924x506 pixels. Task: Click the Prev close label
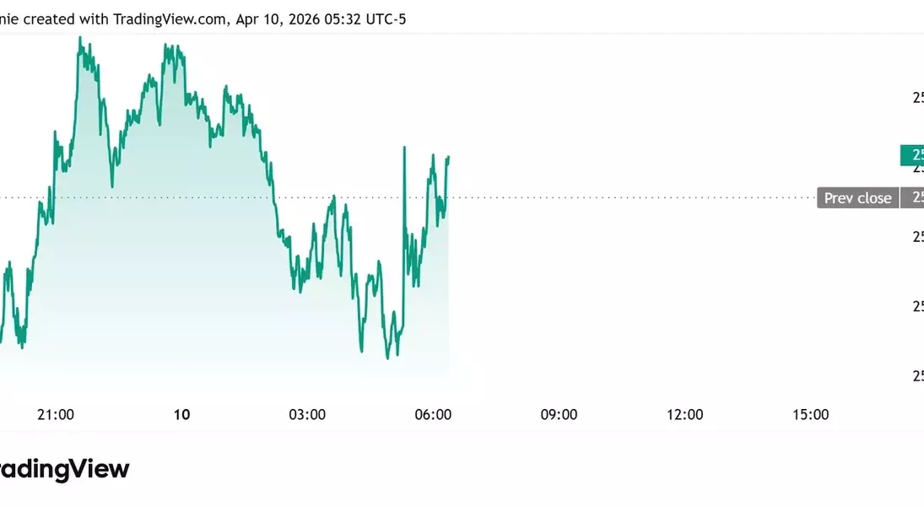[857, 198]
